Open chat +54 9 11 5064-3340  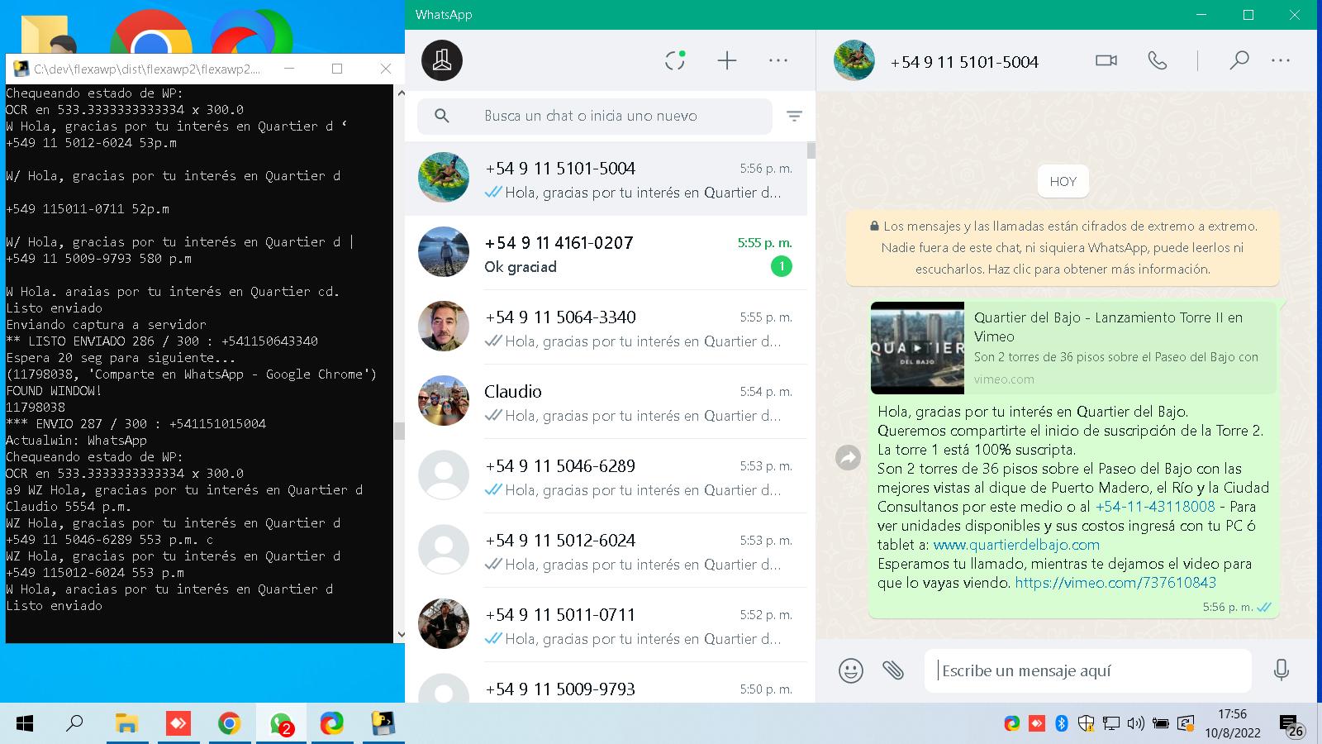coord(606,327)
